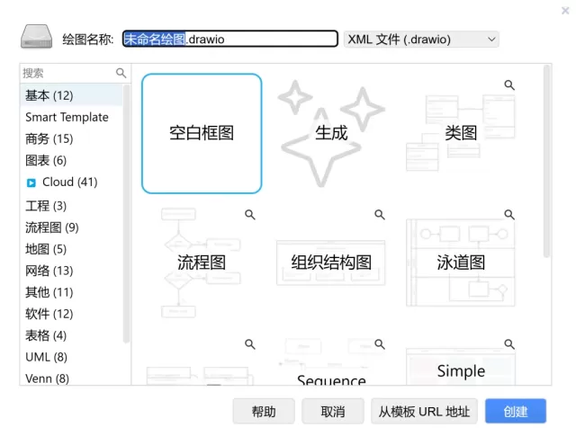576x436 pixels.
Task: Select the 工程 (3) category
Action: coord(71,206)
